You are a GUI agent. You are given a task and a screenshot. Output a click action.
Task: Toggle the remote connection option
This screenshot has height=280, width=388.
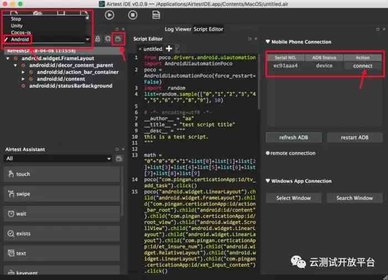coord(268,153)
